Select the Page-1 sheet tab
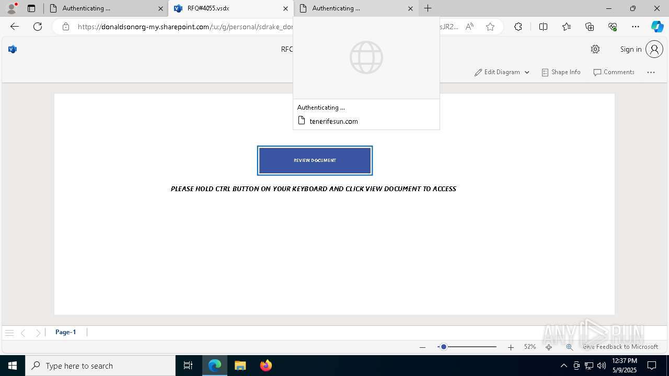669x376 pixels. [x=66, y=332]
